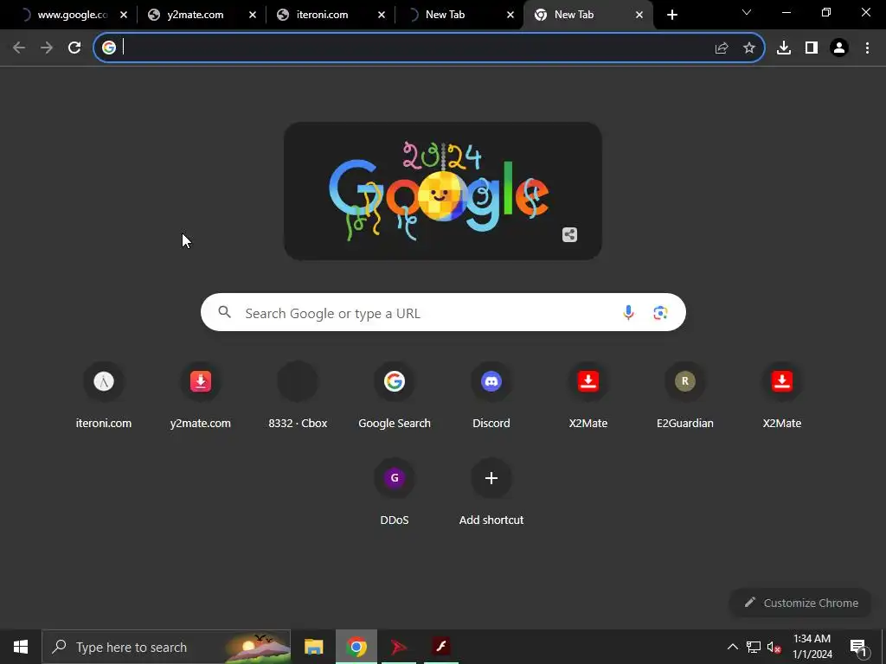Open the Chrome downloads icon
Image resolution: width=886 pixels, height=664 pixels.
coord(784,48)
